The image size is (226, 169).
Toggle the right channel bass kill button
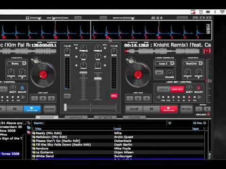tap(105, 65)
